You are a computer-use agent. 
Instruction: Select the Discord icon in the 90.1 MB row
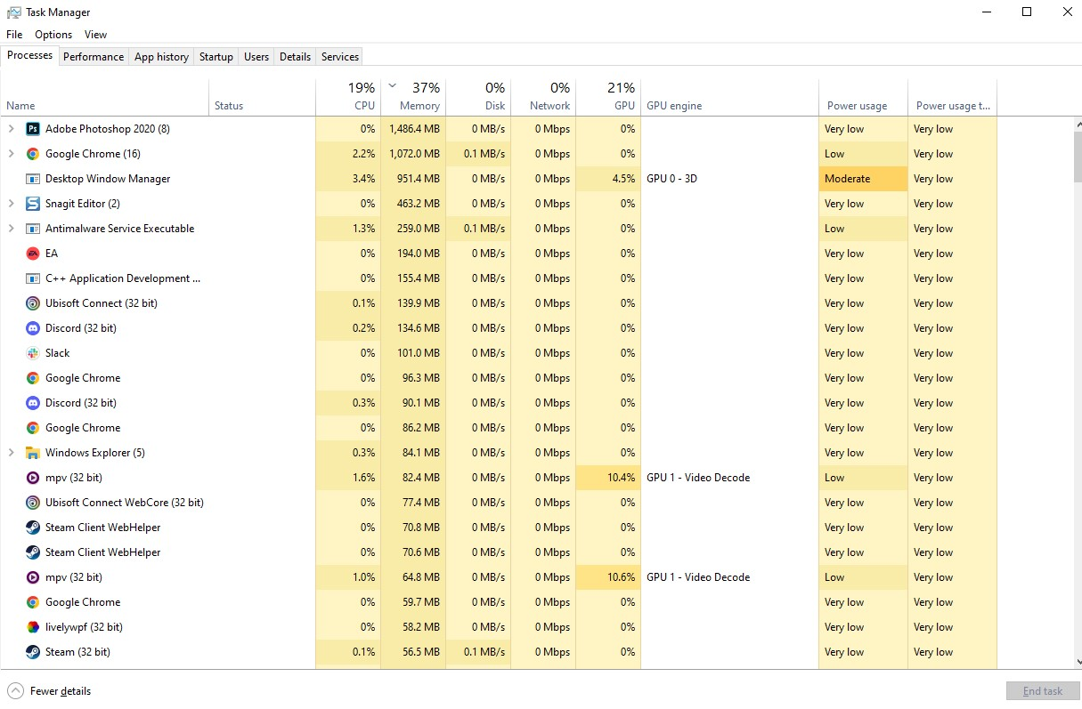coord(33,403)
